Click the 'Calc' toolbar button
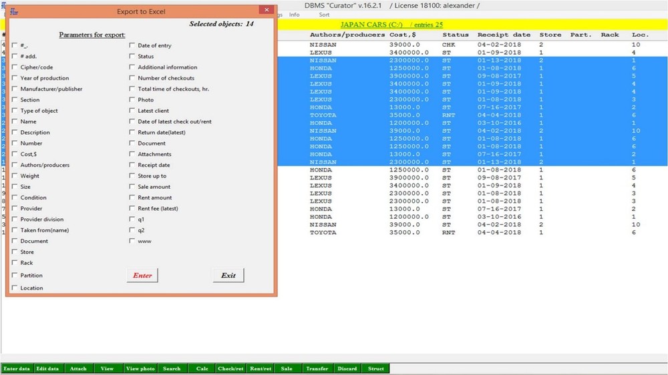The width and height of the screenshot is (668, 375). click(x=202, y=368)
